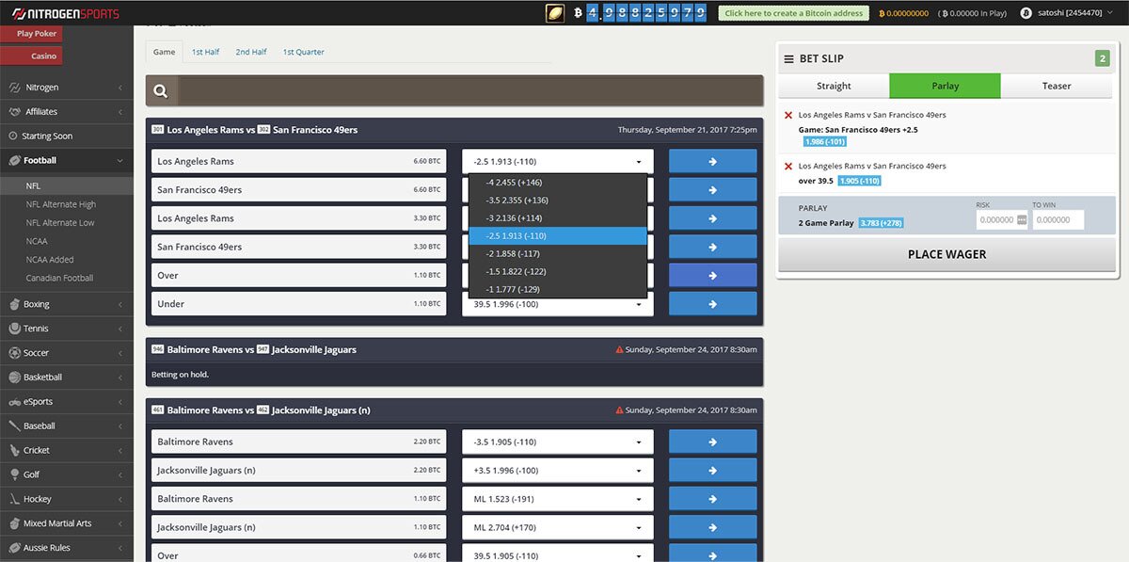Select the Straight bet slip tab

click(x=834, y=86)
